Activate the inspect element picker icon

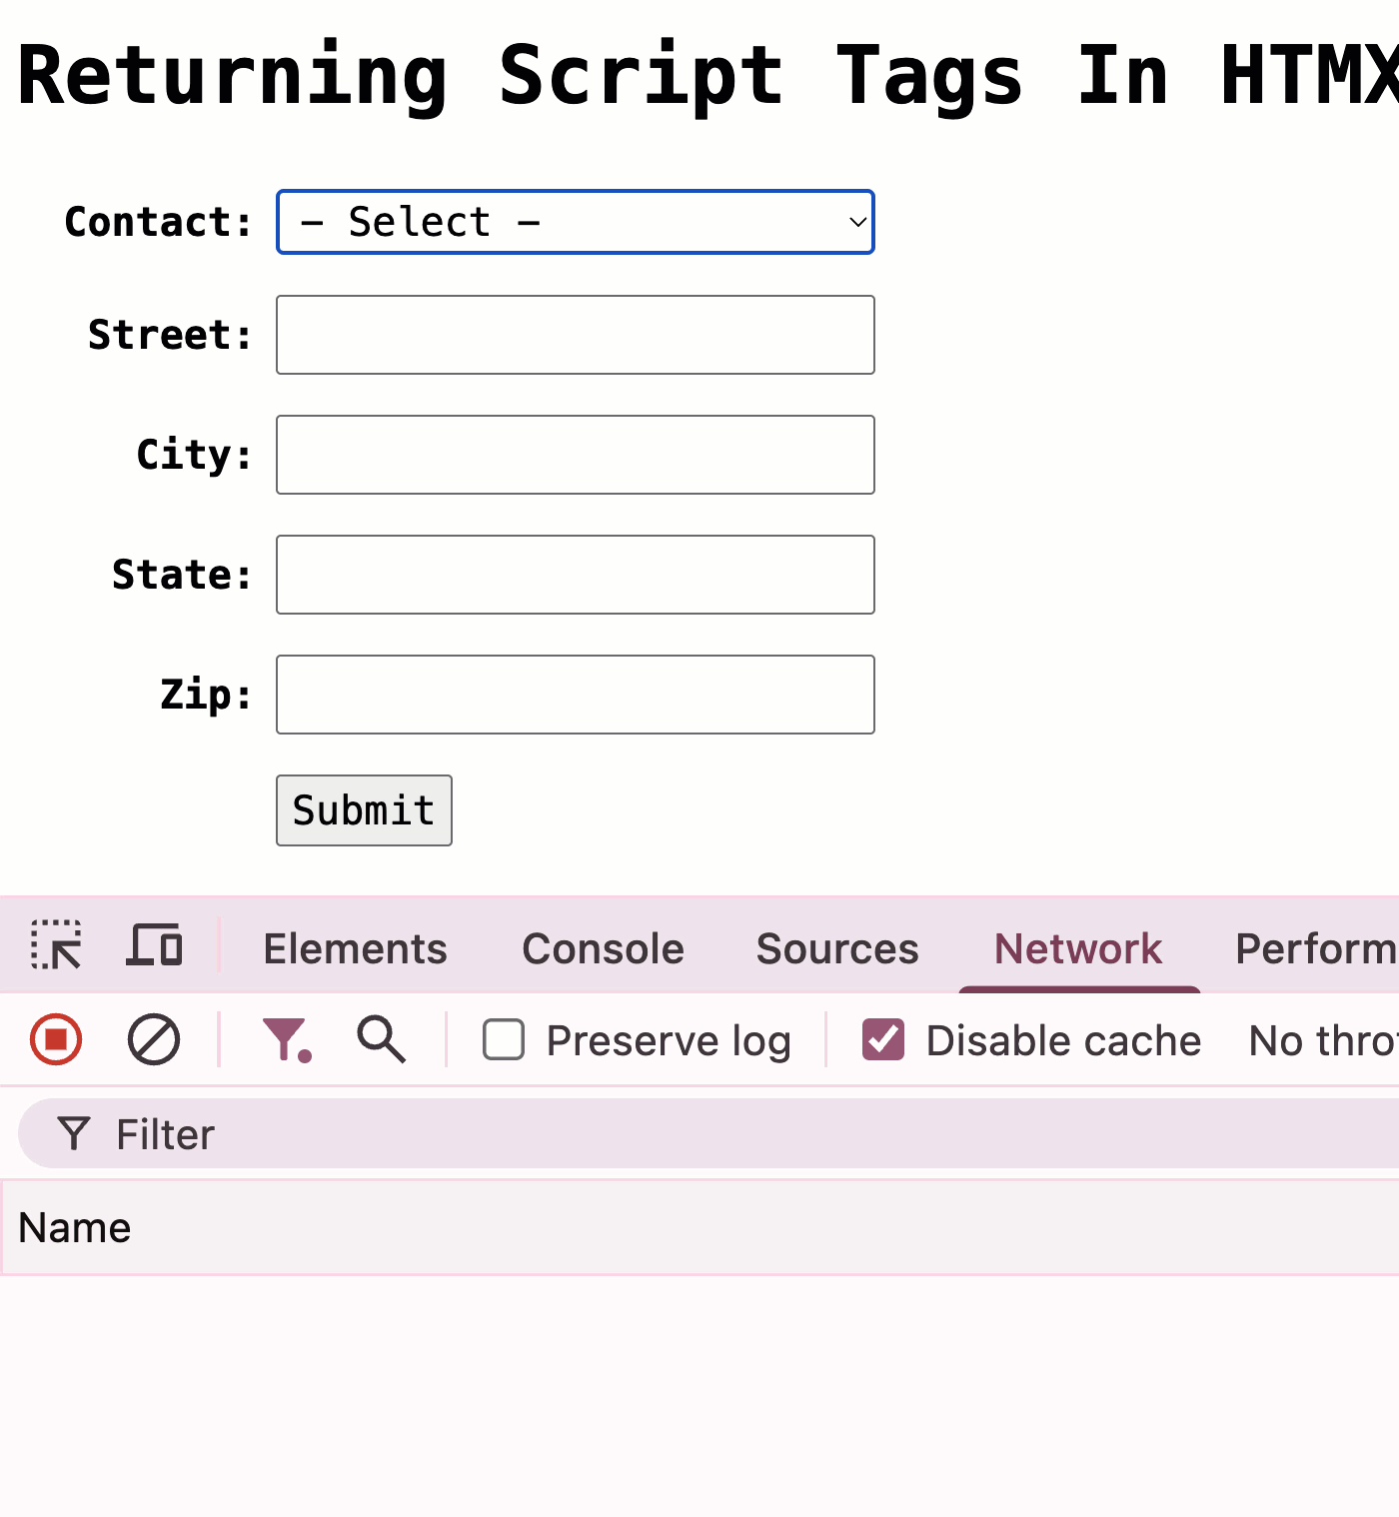tap(56, 945)
